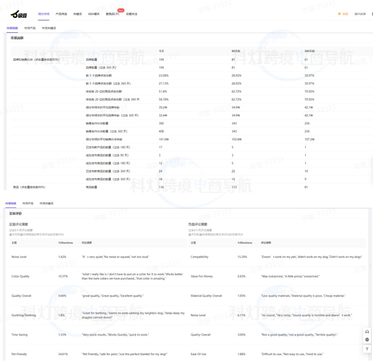Click the 极目 logo icon
This screenshot has height=362, width=373.
point(19,14)
